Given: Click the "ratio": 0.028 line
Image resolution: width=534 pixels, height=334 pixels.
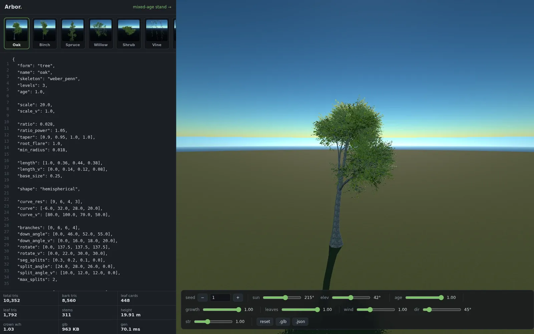Looking at the screenshot, I should 36,124.
